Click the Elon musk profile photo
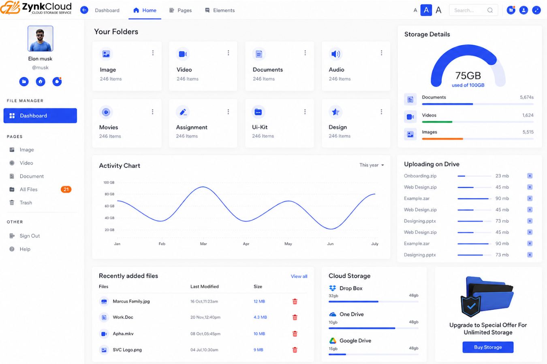 click(41, 38)
